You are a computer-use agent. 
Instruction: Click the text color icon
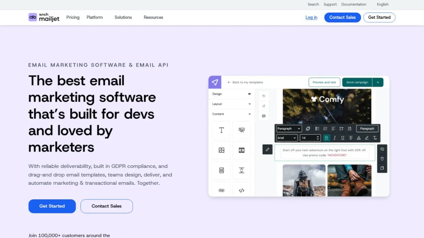click(x=358, y=138)
